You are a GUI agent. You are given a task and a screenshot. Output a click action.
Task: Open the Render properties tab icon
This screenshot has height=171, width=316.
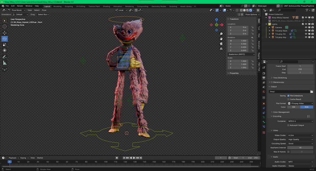264,73
